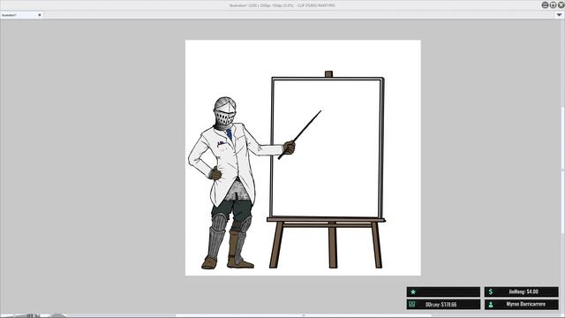Click the "Myron Darricarrere" name text
This screenshot has height=318, width=565.
point(526,304)
